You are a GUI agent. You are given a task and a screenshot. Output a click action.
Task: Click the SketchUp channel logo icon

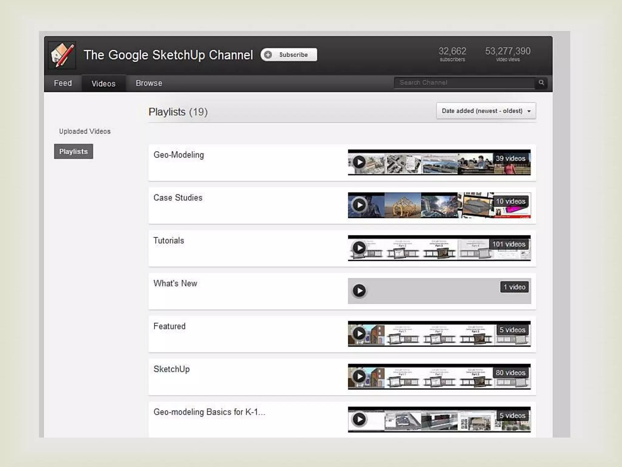[x=62, y=55]
